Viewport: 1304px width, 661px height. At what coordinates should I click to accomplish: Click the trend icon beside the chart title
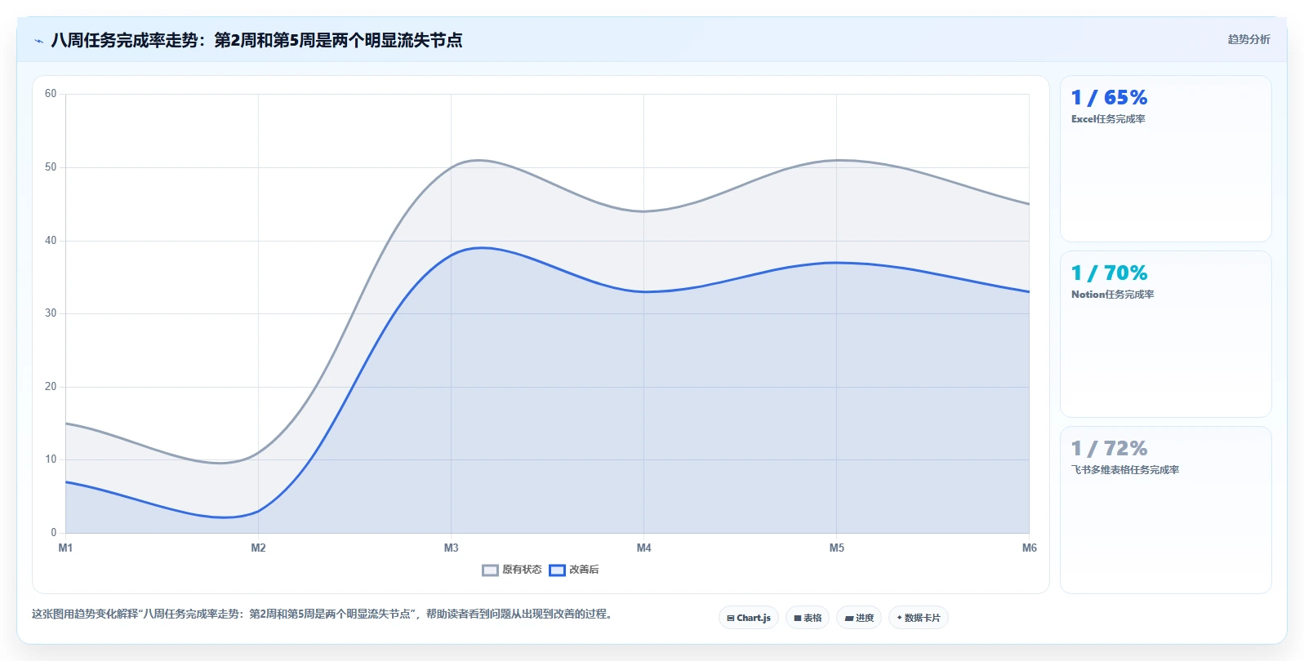pos(38,41)
